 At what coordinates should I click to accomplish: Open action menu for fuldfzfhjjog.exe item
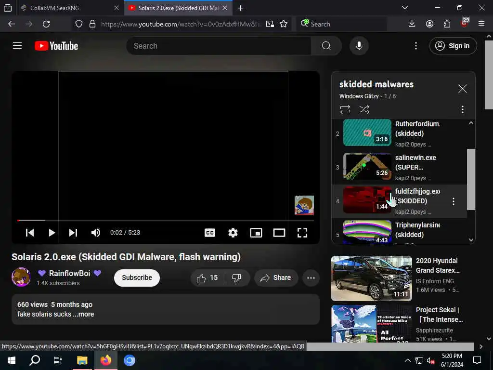(x=454, y=201)
